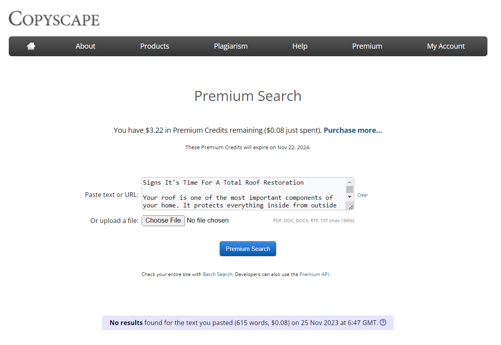
Task: Click the credits expiry notice text
Action: [248, 147]
